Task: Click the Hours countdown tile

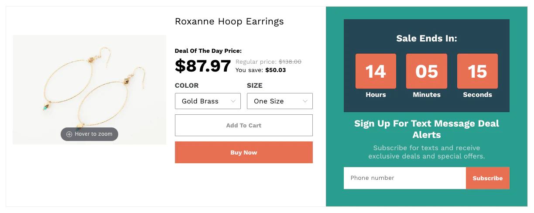Action: coord(376,71)
